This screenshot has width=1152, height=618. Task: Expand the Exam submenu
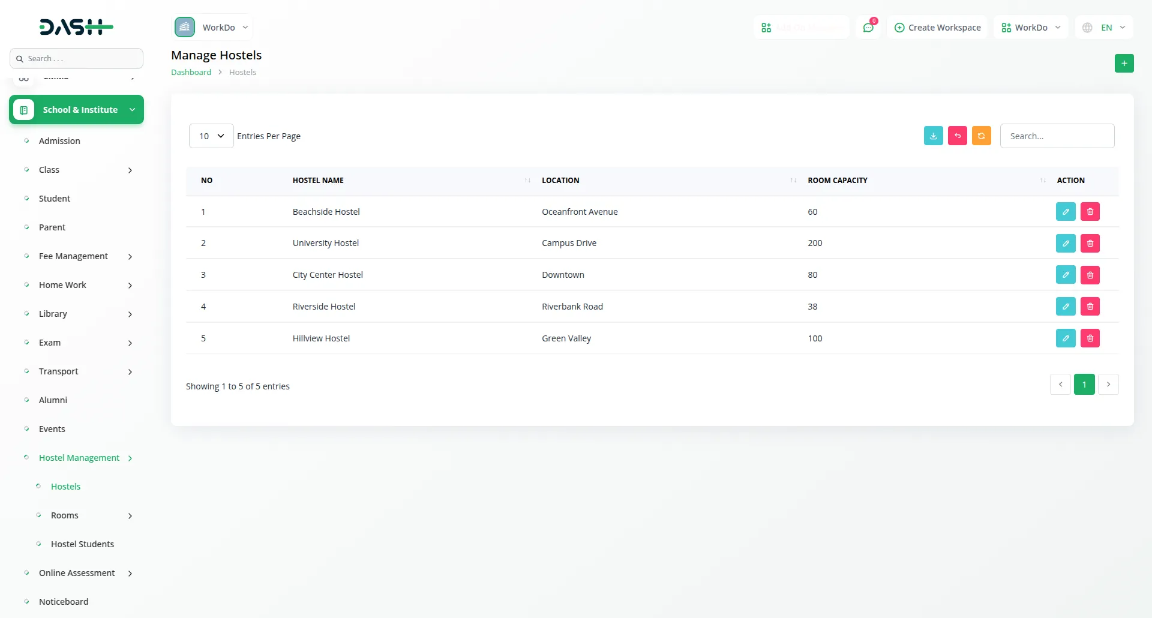click(130, 343)
